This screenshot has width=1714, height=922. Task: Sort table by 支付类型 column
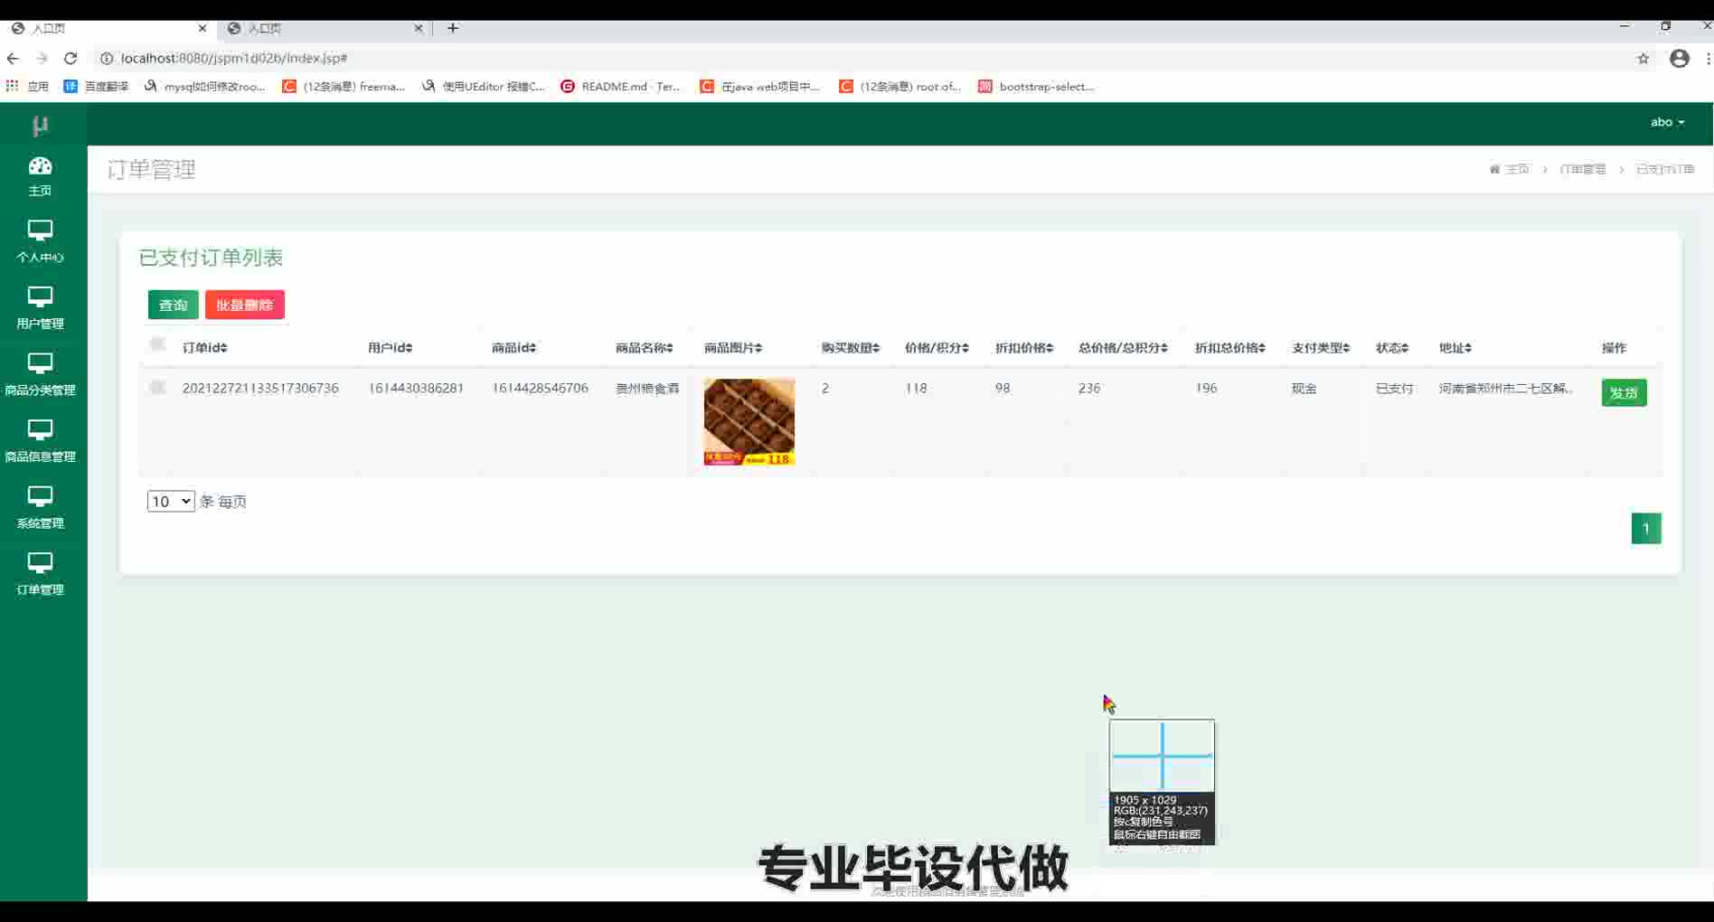pyautogui.click(x=1321, y=348)
